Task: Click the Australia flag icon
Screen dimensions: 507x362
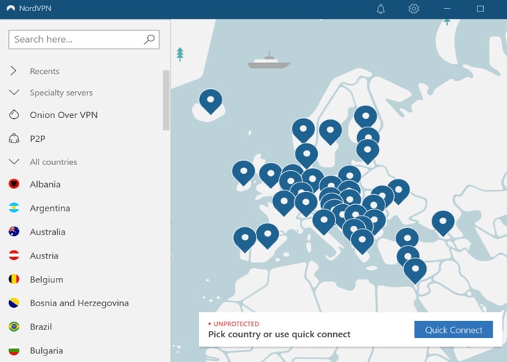Action: (14, 232)
